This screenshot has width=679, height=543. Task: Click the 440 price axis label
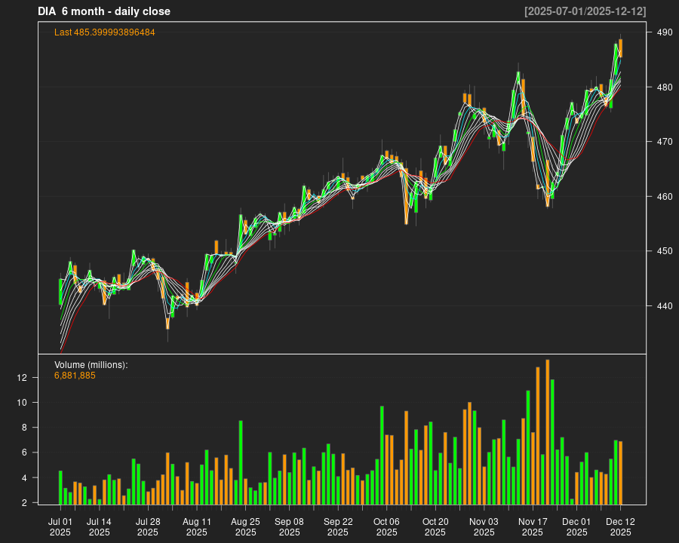click(665, 306)
